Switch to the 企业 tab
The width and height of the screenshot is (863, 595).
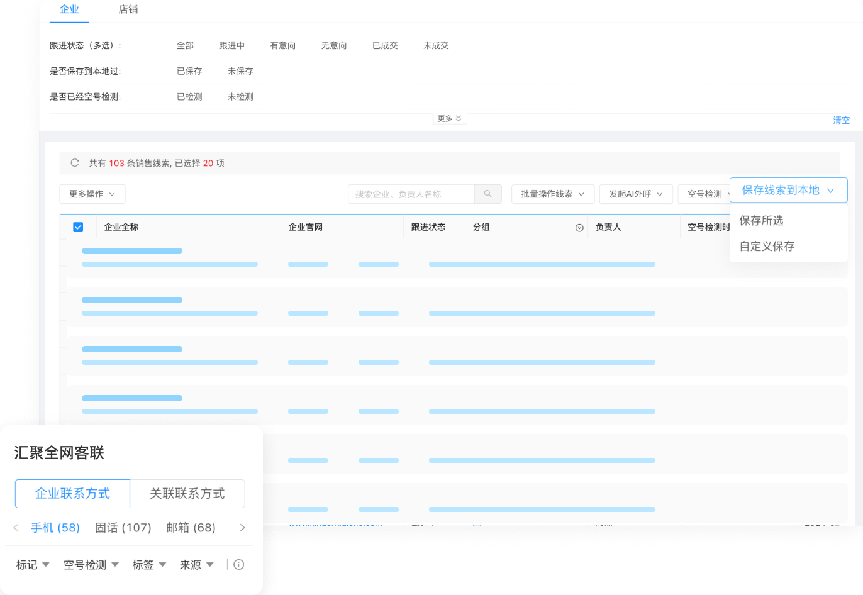click(x=69, y=9)
